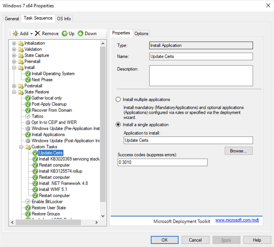
Task: Select the Install multiple applications option
Action: (118, 99)
